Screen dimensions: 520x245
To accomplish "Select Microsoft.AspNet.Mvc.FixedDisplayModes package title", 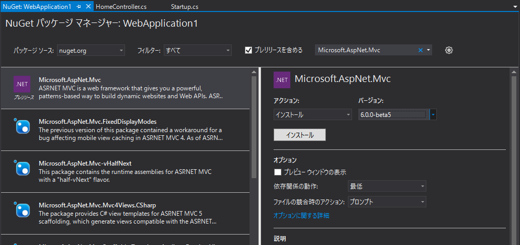I will (97, 121).
